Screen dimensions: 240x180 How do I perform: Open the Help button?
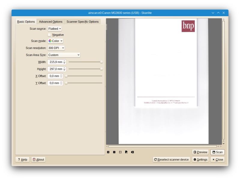coord(22,160)
